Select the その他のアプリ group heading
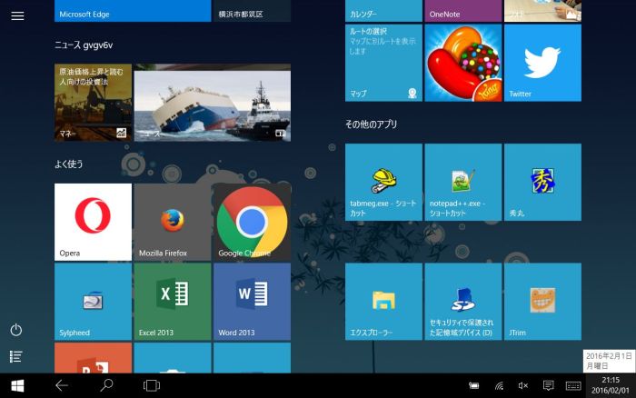This screenshot has height=398, width=636. point(371,124)
